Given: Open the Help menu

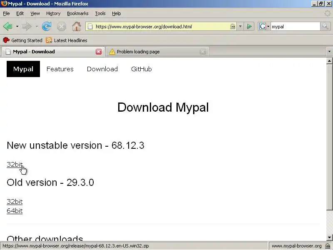Looking at the screenshot, I should (x=117, y=13).
